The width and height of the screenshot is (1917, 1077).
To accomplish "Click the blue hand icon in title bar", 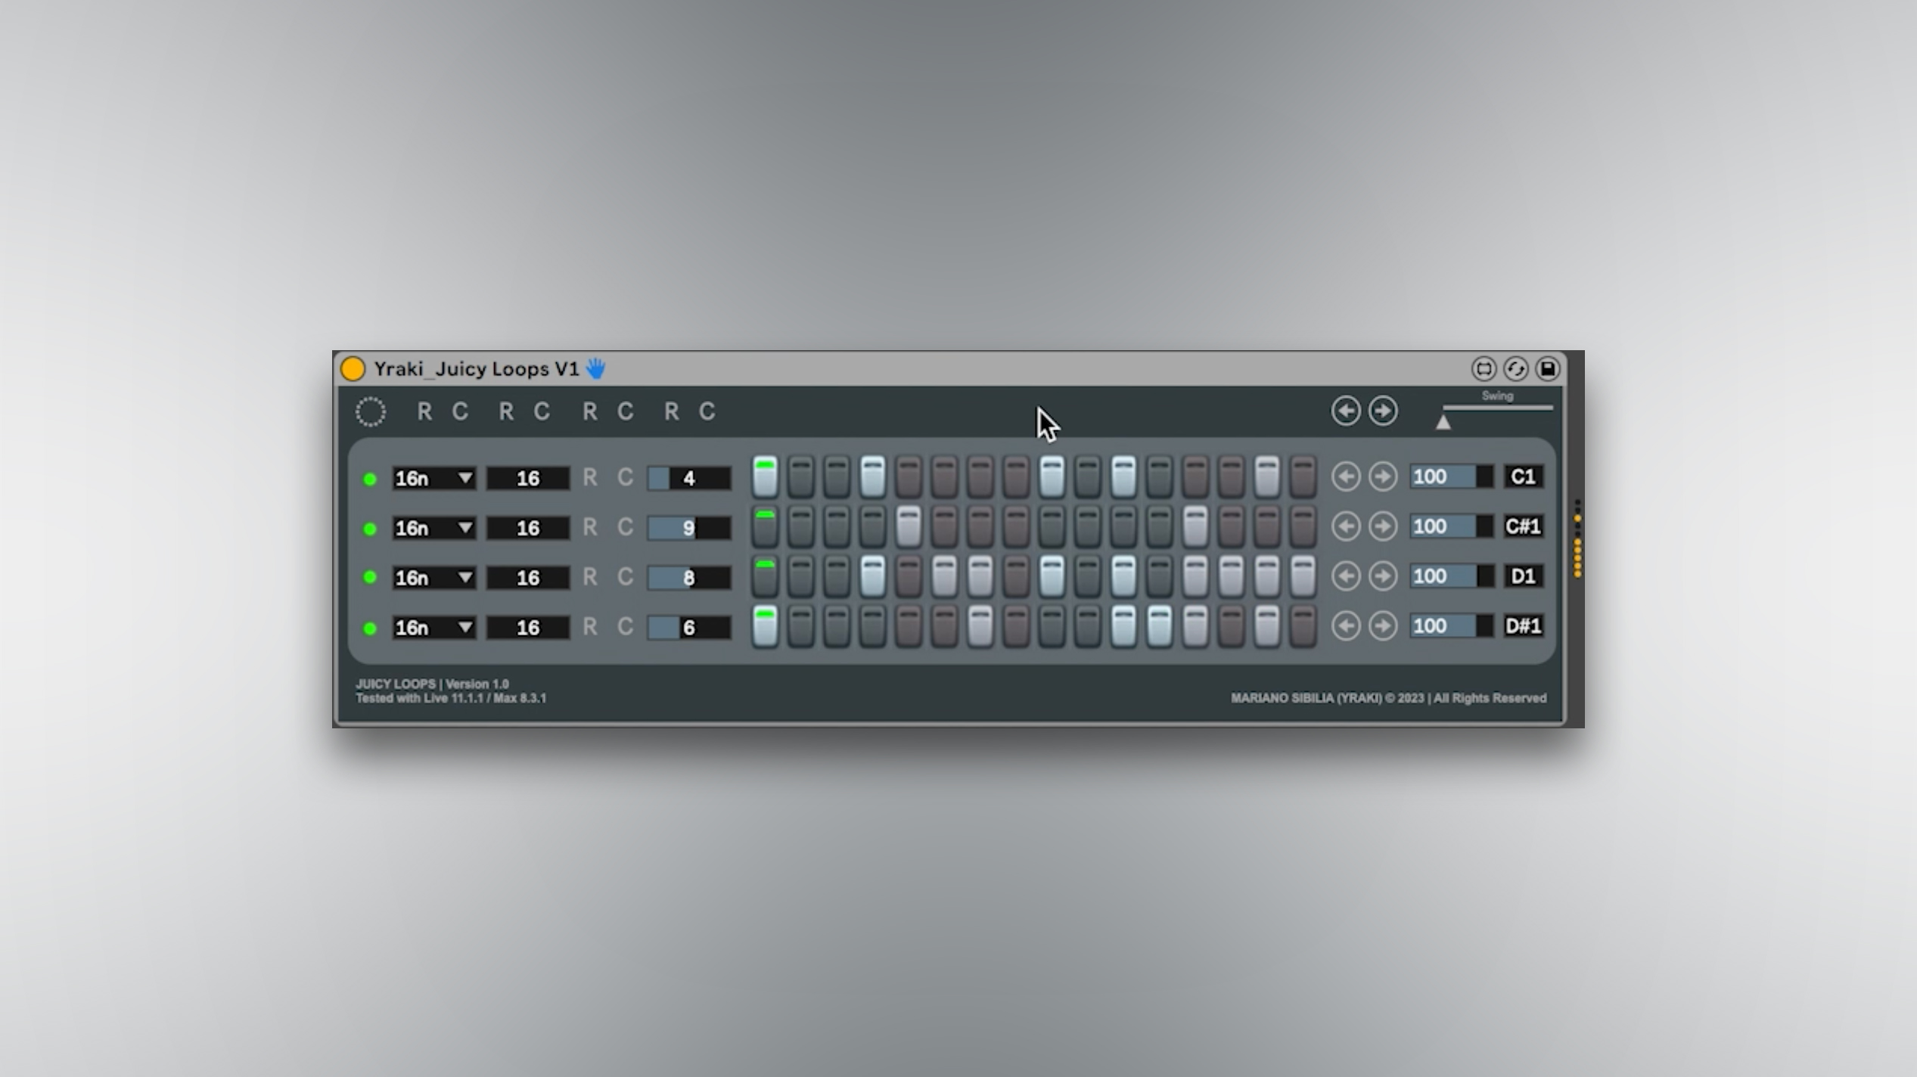I will [x=596, y=368].
